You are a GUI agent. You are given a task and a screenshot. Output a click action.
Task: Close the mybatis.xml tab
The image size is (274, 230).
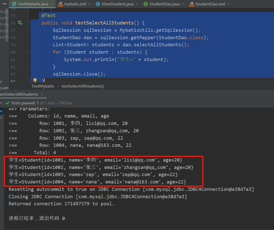point(90,4)
